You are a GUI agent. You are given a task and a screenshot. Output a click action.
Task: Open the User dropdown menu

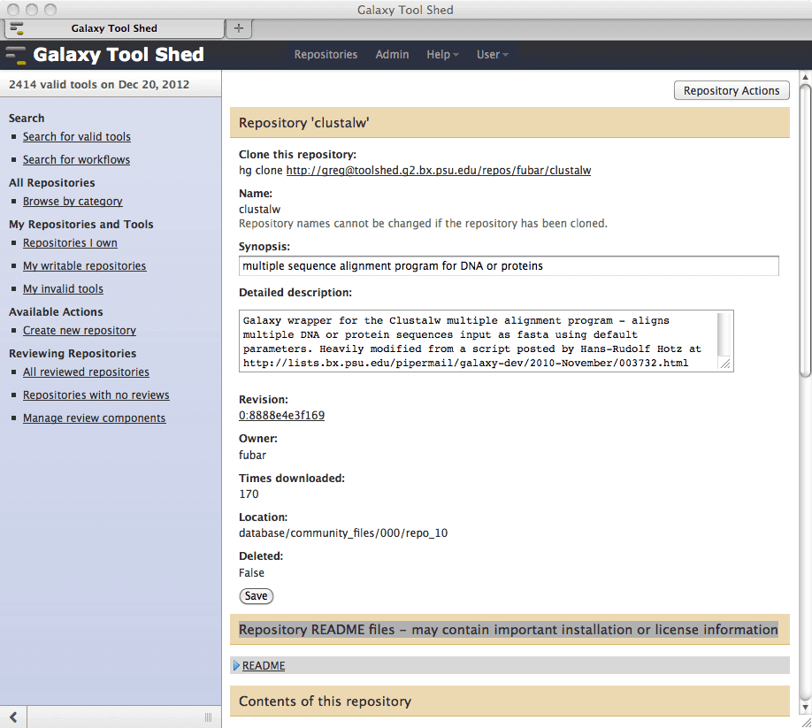coord(492,55)
